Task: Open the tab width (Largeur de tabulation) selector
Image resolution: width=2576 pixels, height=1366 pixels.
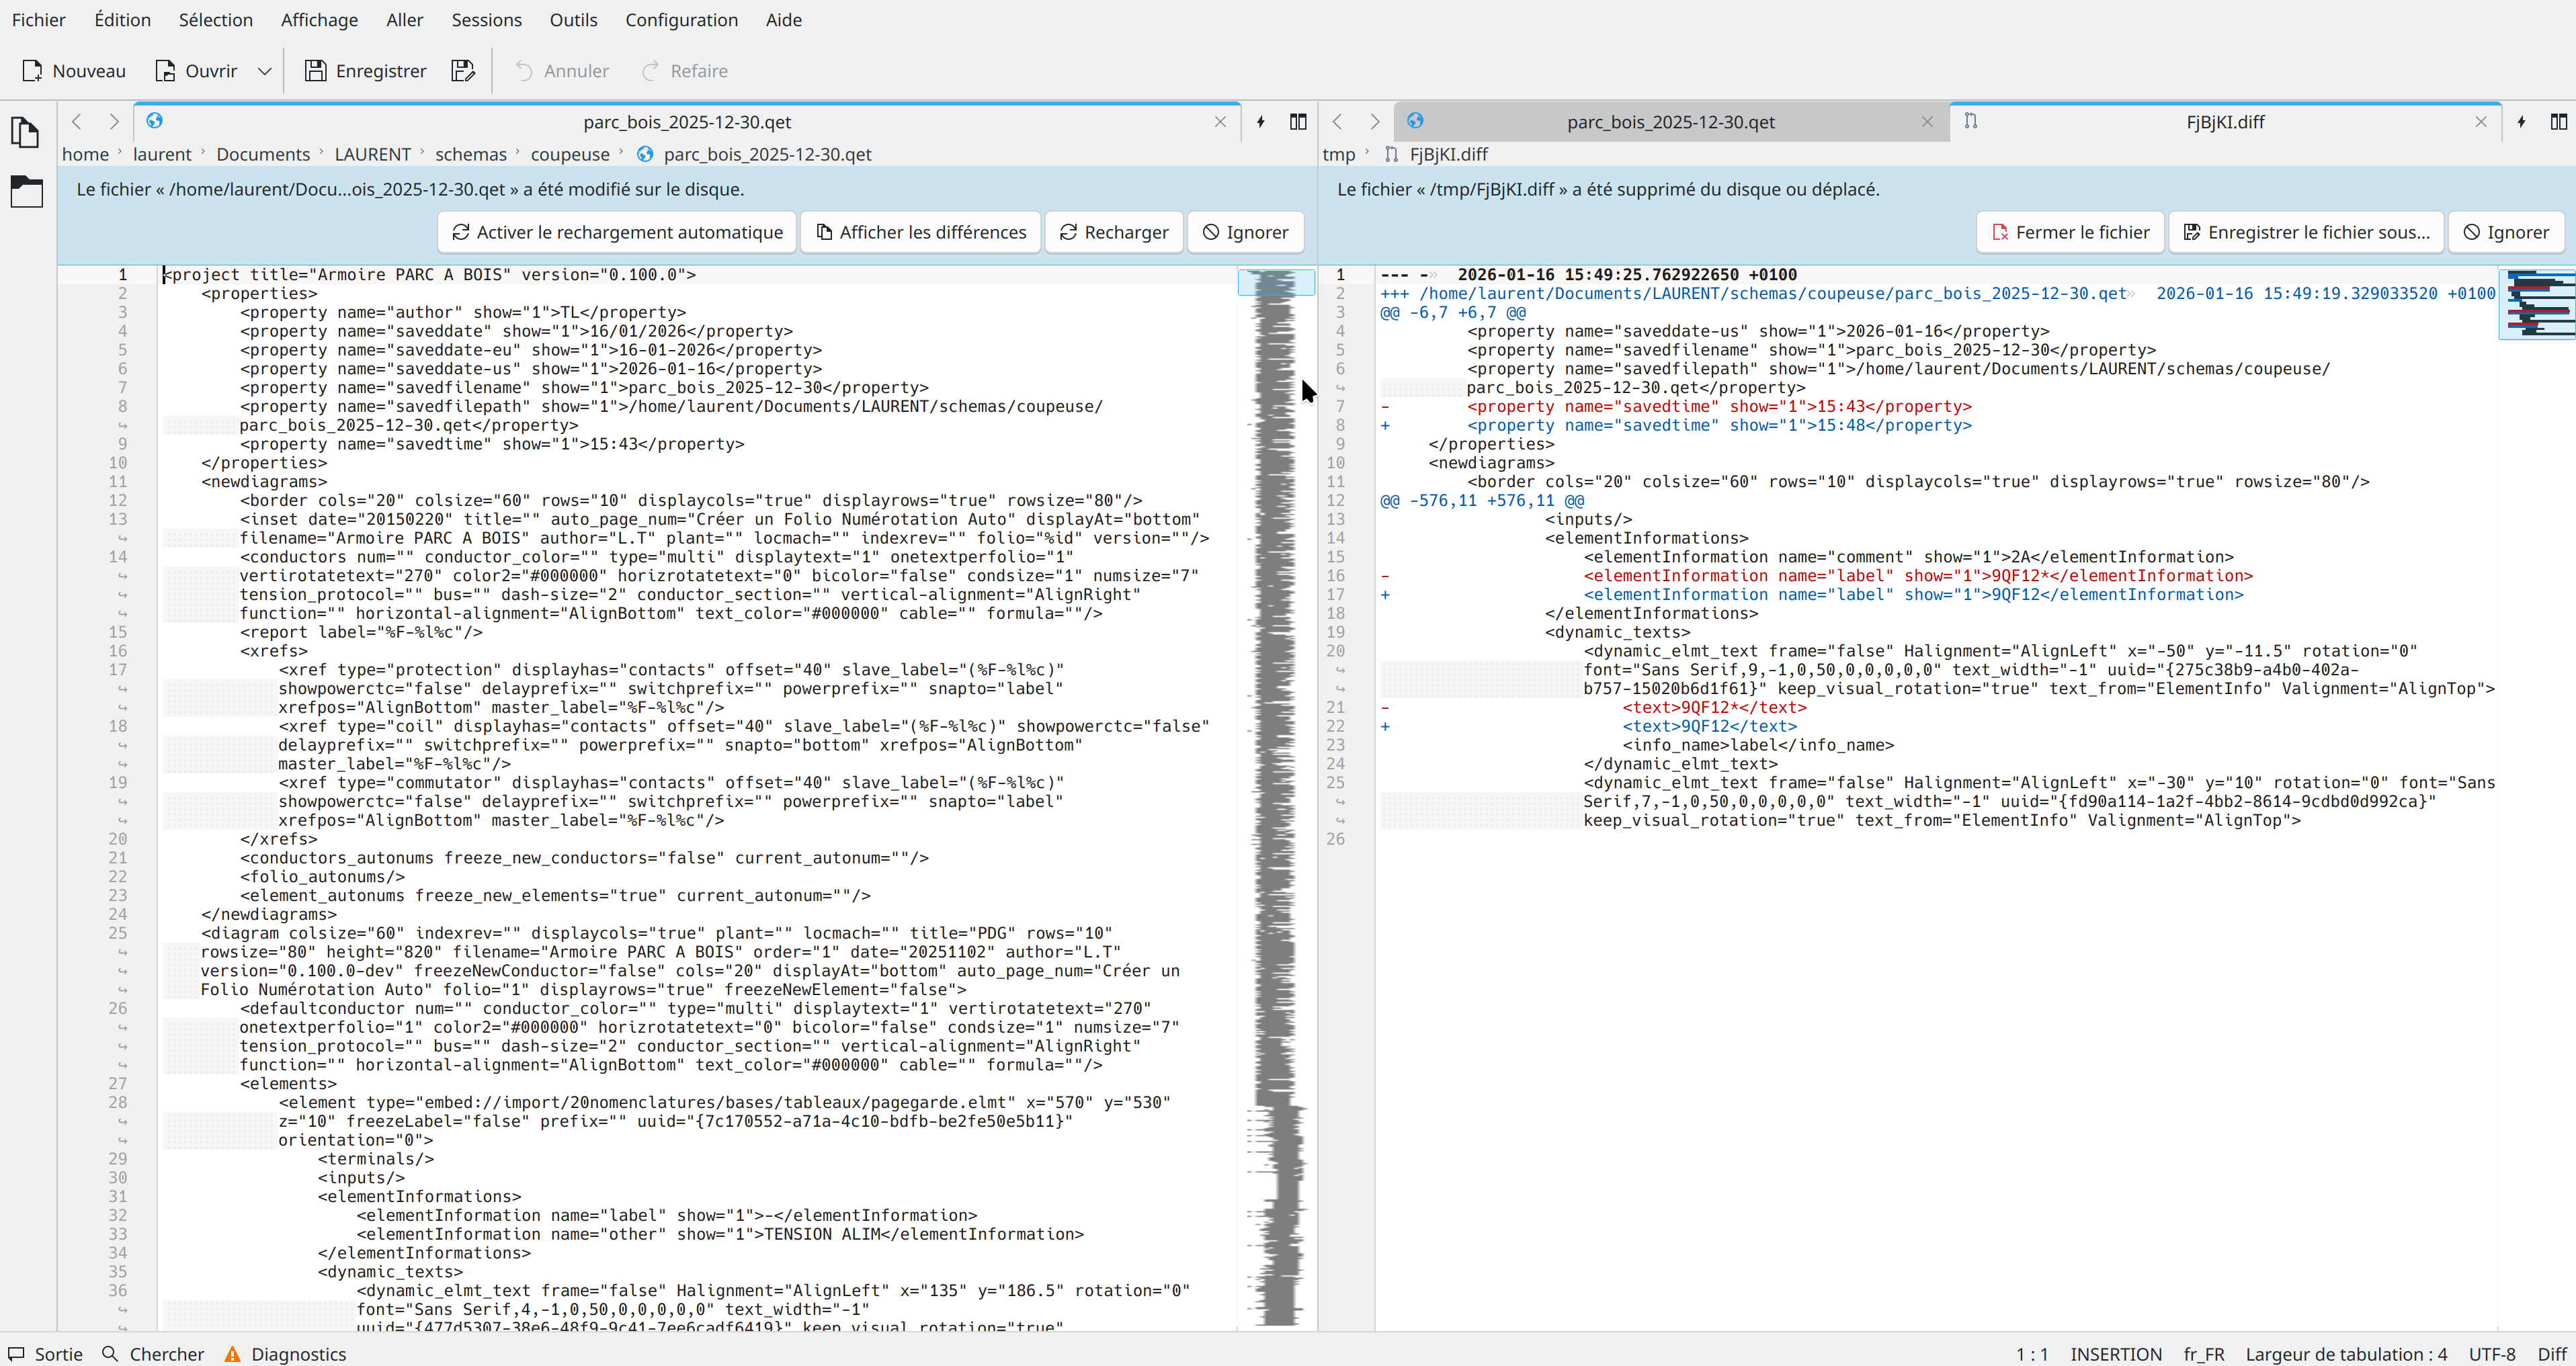Action: (x=2346, y=1354)
